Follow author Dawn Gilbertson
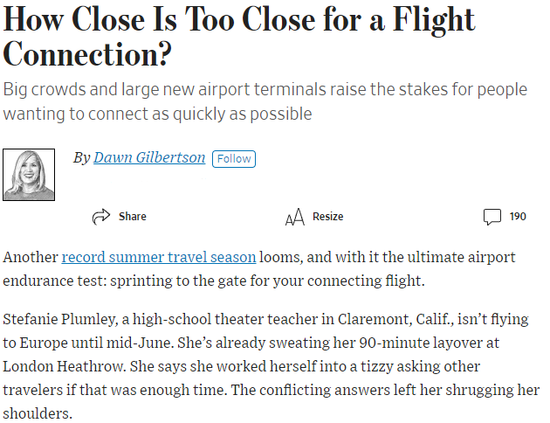The width and height of the screenshot is (550, 423). coord(233,158)
